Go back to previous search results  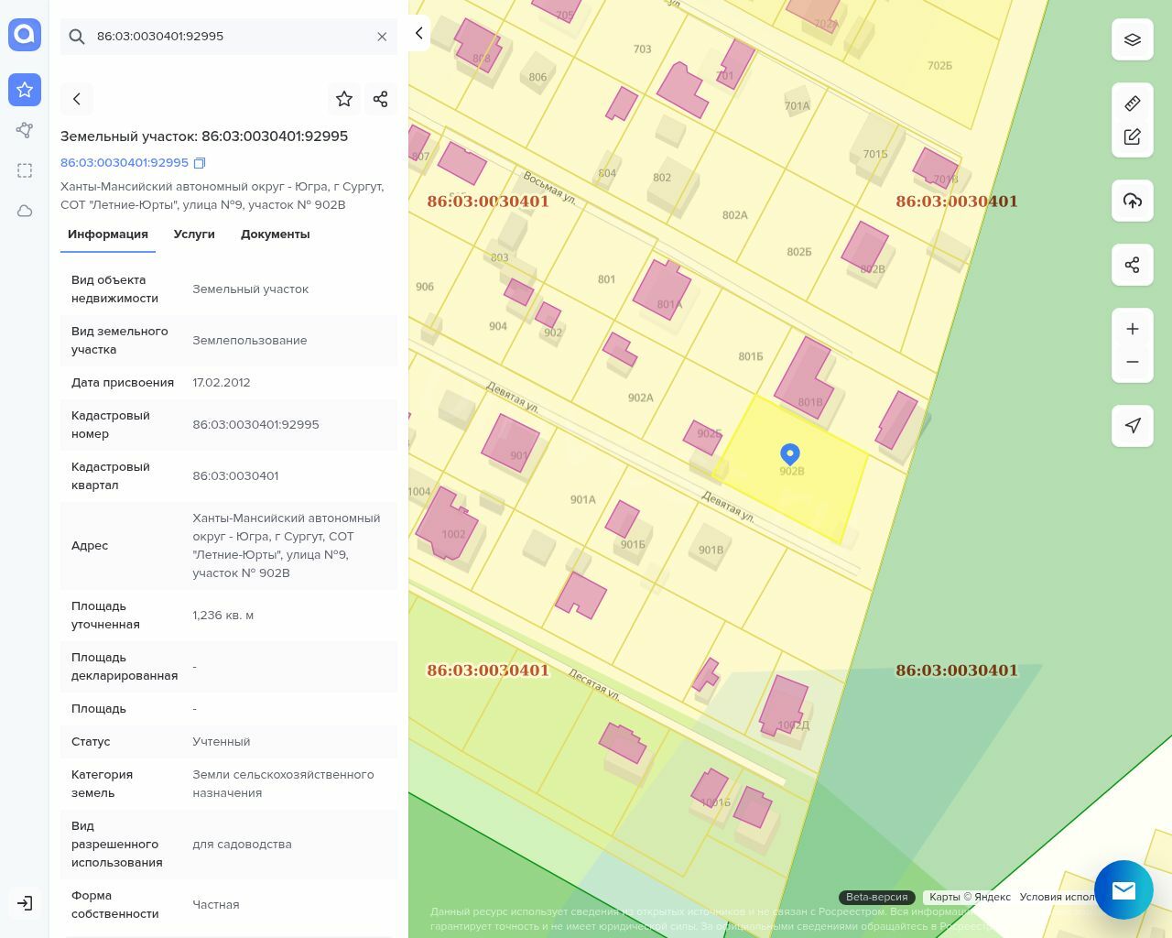click(77, 99)
